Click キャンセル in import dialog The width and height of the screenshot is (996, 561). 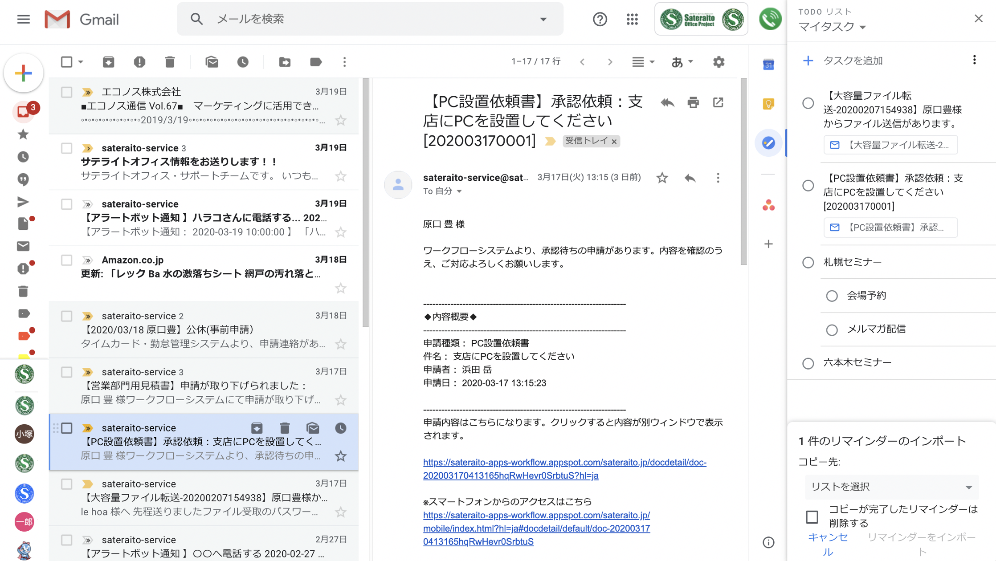point(828,544)
